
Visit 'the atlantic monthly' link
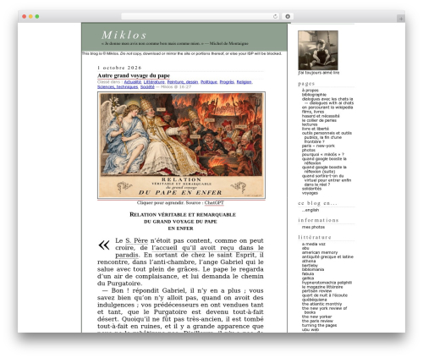pyautogui.click(x=321, y=304)
